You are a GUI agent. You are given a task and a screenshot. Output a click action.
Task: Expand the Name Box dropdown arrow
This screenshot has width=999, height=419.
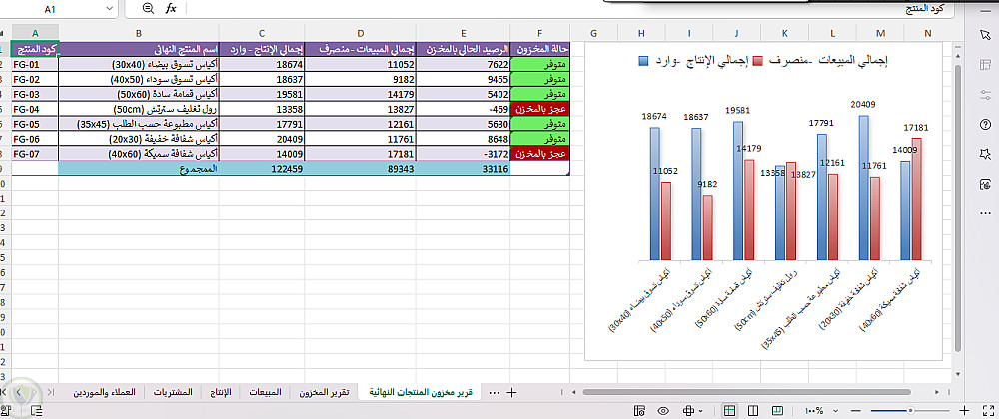point(110,9)
